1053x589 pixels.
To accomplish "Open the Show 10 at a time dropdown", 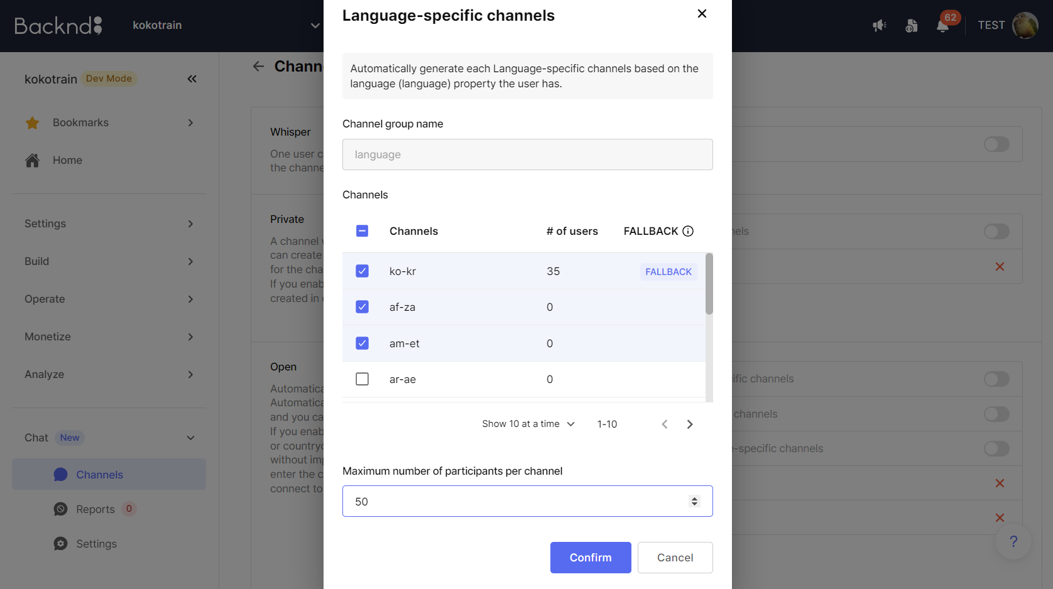I will [528, 424].
